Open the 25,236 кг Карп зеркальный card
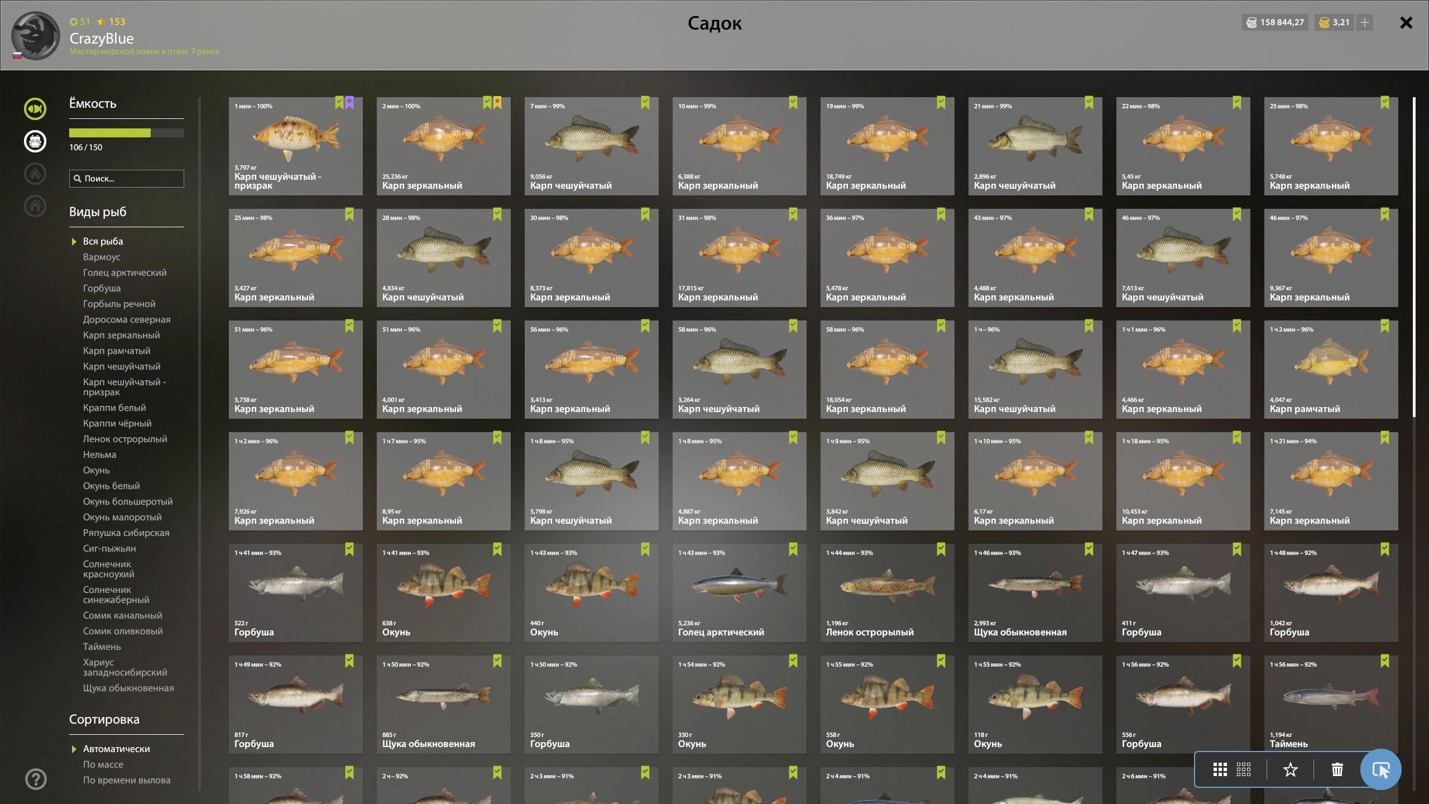Image resolution: width=1429 pixels, height=804 pixels. pos(444,146)
